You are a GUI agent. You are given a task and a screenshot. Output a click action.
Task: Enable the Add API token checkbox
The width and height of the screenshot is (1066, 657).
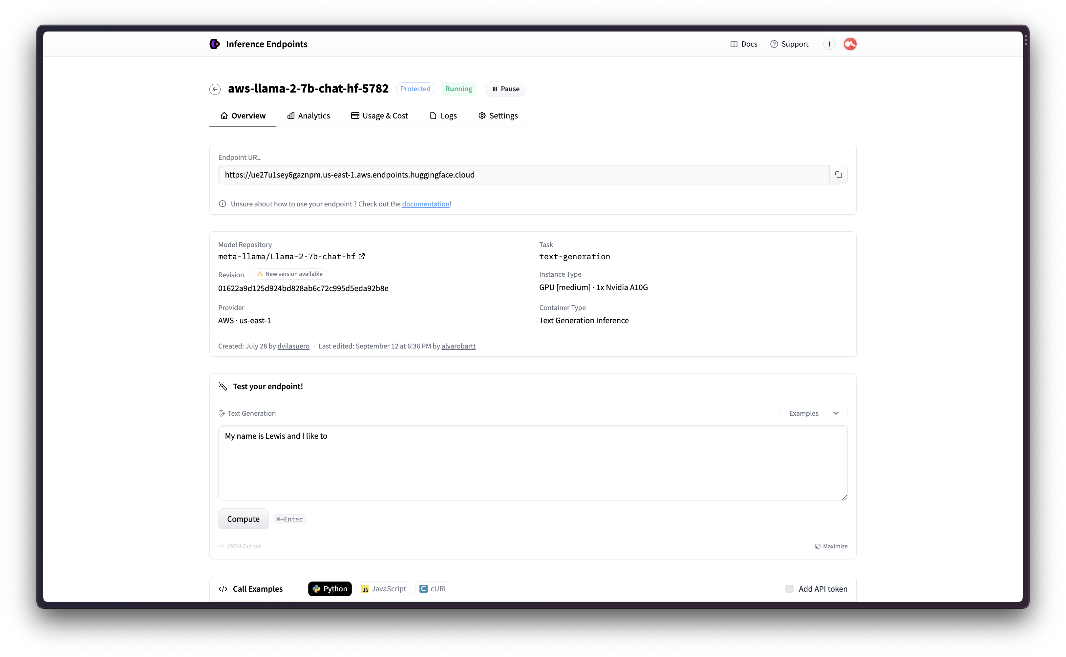789,589
